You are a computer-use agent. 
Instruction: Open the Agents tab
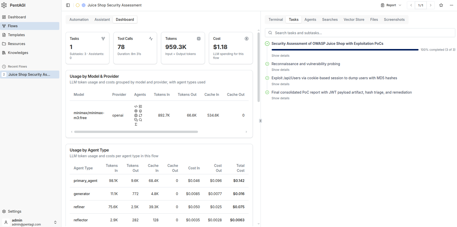[x=310, y=19]
